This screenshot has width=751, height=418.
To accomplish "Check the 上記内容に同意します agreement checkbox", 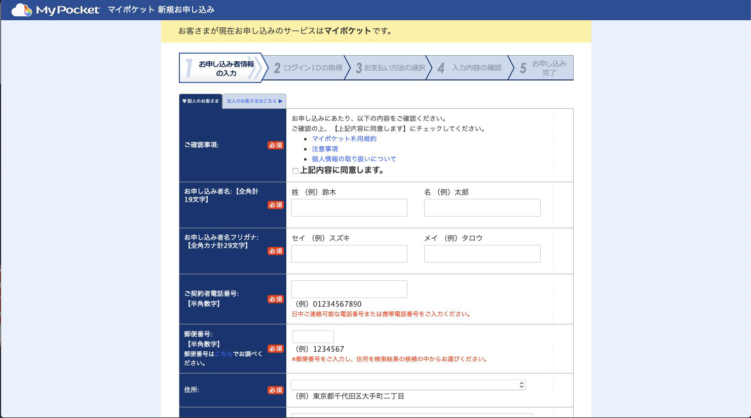I will click(295, 171).
